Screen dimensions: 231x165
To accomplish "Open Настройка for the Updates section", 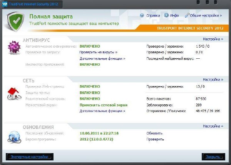I will click(x=213, y=126).
